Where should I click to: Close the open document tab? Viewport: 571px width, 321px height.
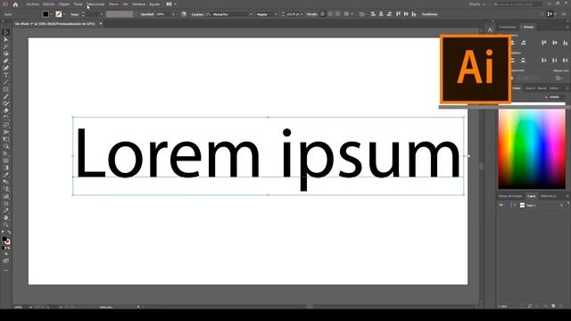click(x=101, y=24)
